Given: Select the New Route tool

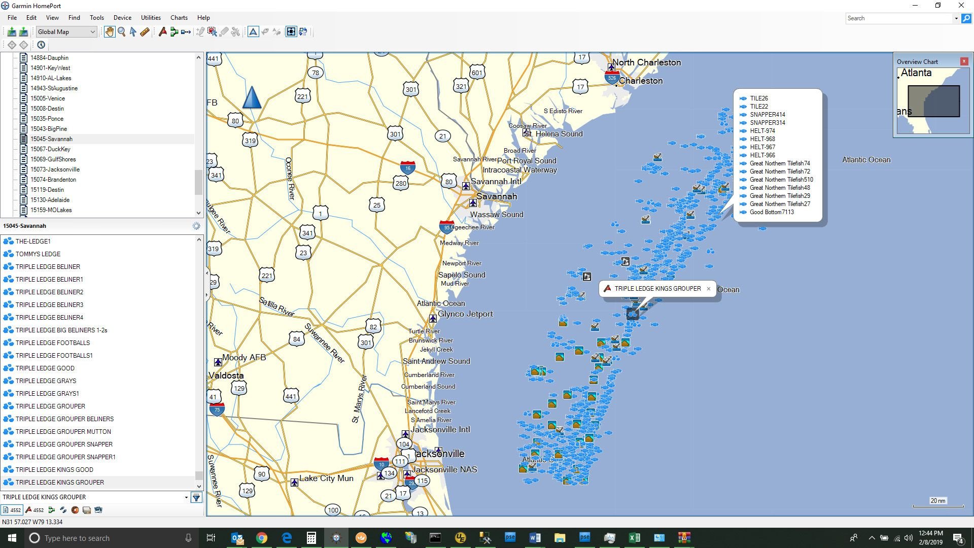Looking at the screenshot, I should click(x=174, y=32).
